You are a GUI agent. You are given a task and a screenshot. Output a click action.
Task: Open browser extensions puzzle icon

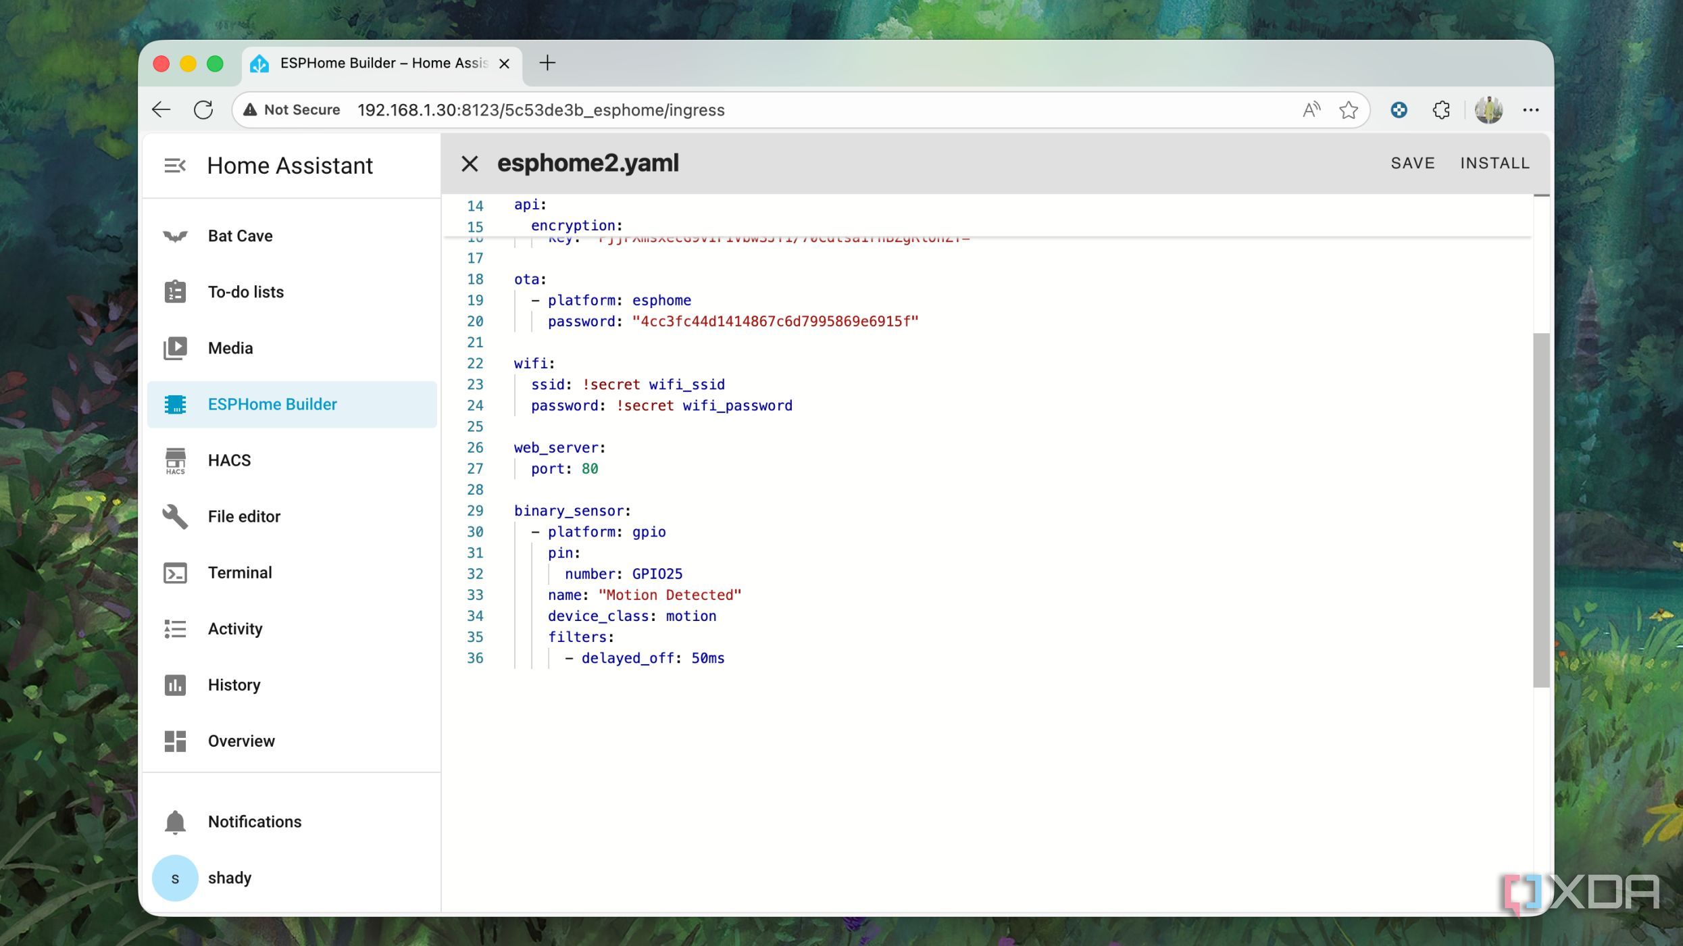1441,110
